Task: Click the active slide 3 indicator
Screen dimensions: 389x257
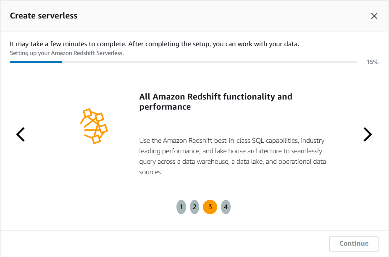Action: pyautogui.click(x=210, y=207)
